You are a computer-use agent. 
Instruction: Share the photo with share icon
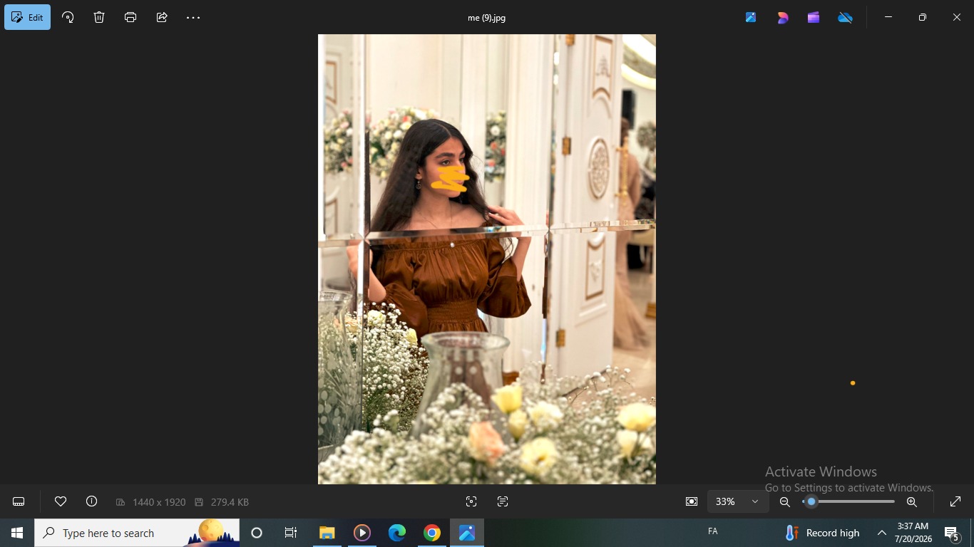tap(162, 17)
